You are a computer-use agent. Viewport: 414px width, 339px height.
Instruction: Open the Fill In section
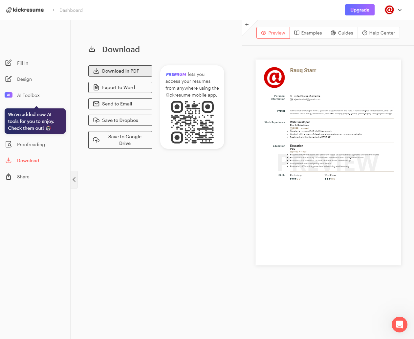(22, 63)
